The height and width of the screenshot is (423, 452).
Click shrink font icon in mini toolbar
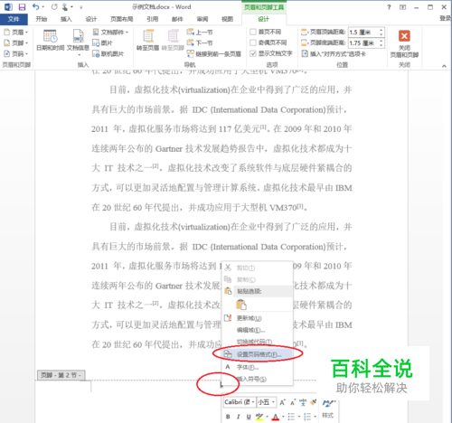coord(293,402)
